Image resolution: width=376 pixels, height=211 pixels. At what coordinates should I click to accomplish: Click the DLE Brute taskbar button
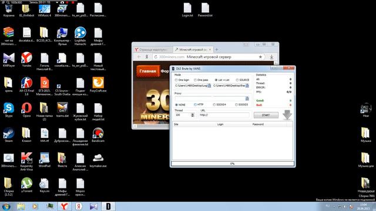[108, 206]
